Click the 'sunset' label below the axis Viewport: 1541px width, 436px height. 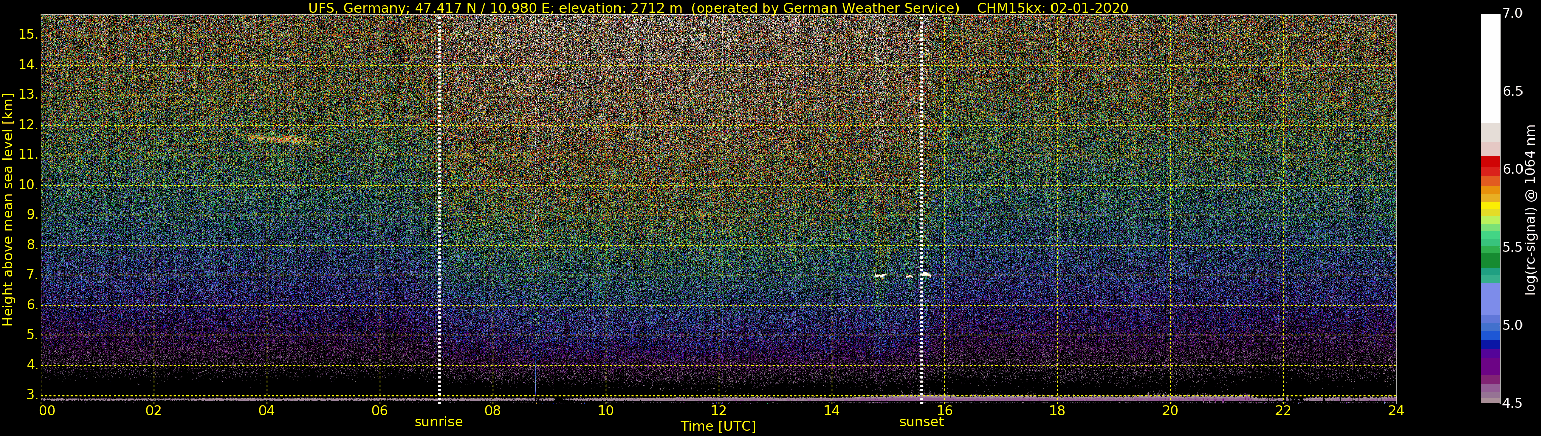point(921,422)
